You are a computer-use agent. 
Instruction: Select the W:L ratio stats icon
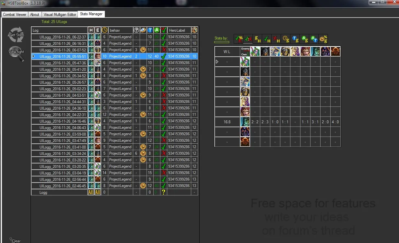248,39
